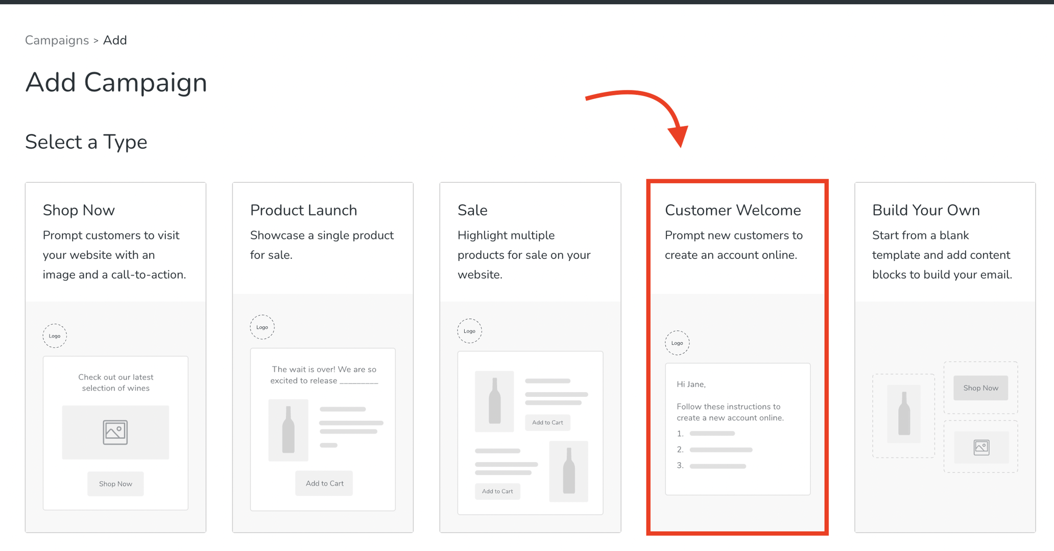Click the wine bottle graphic in Product Launch preview

click(288, 430)
